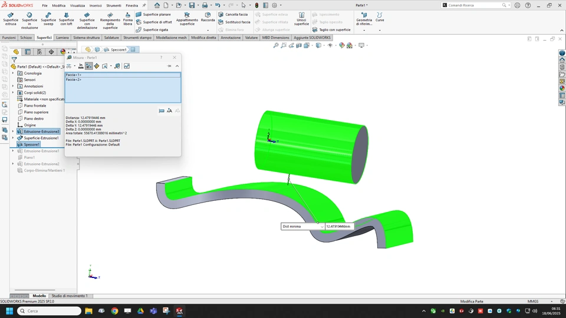Expand the Corpi solidi(2) tree node
Image resolution: width=566 pixels, height=318 pixels.
(x=13, y=92)
